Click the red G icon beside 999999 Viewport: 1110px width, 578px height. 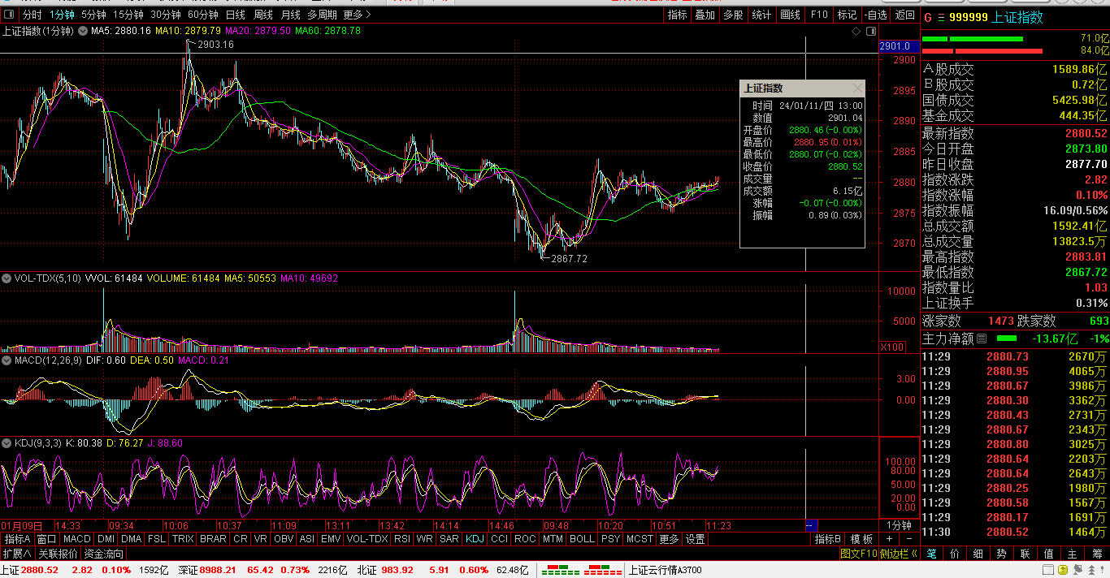click(x=928, y=17)
